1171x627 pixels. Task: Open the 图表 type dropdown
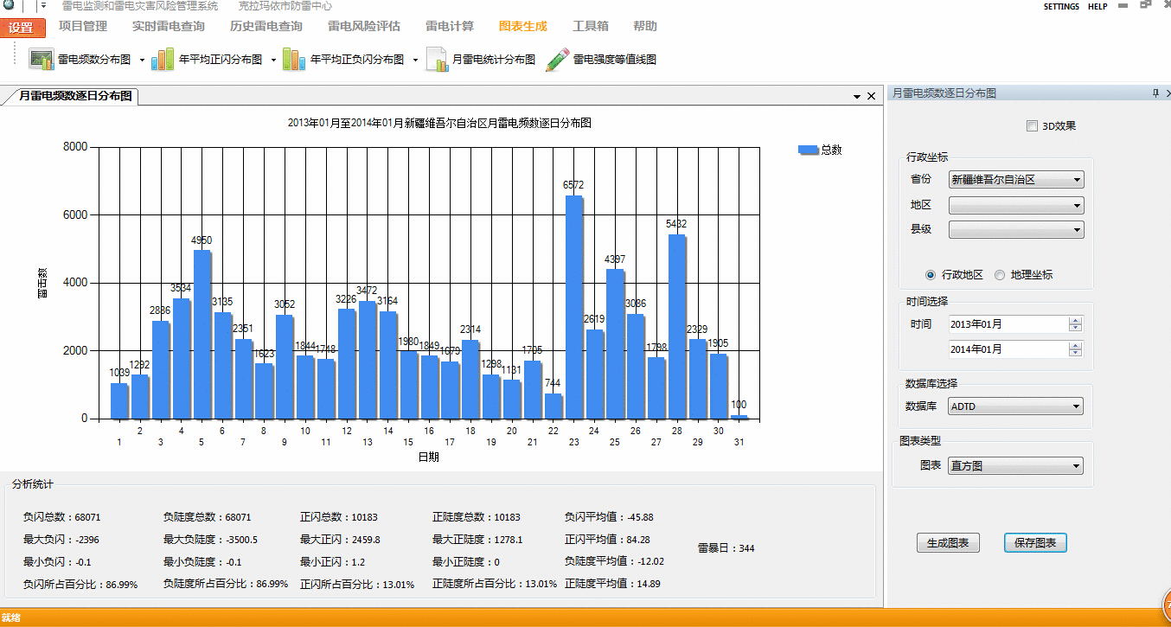click(x=1016, y=466)
